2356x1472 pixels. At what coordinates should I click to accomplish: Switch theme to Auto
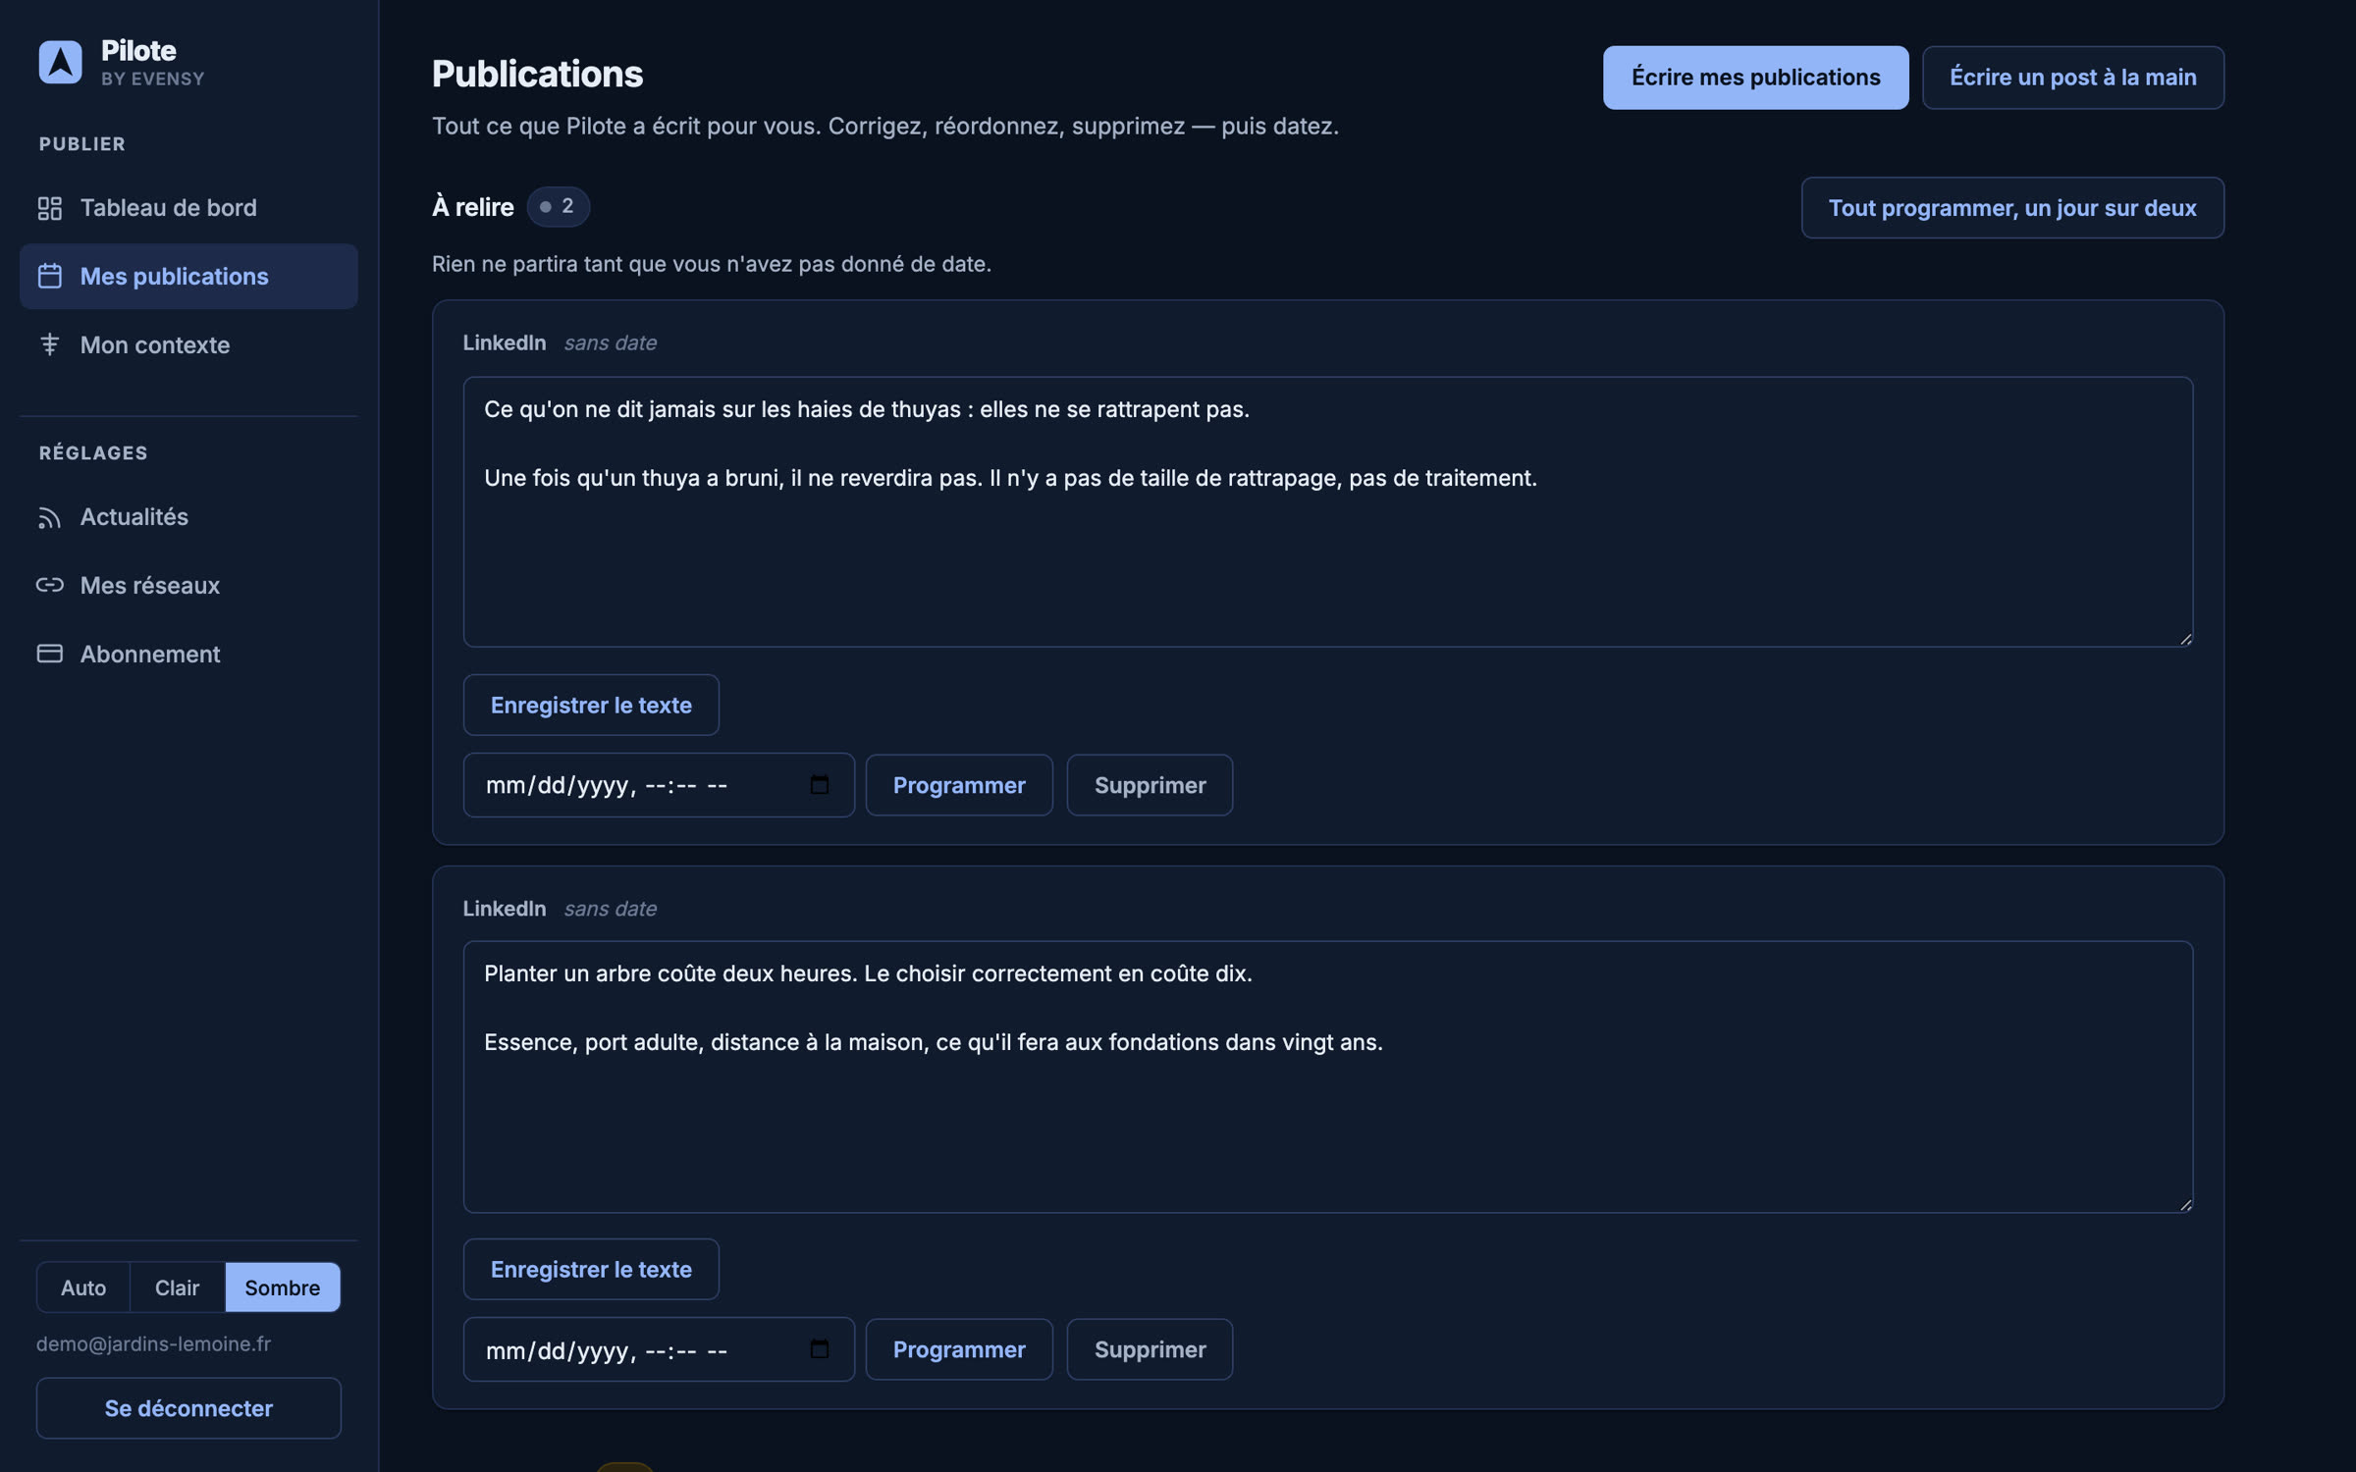83,1288
